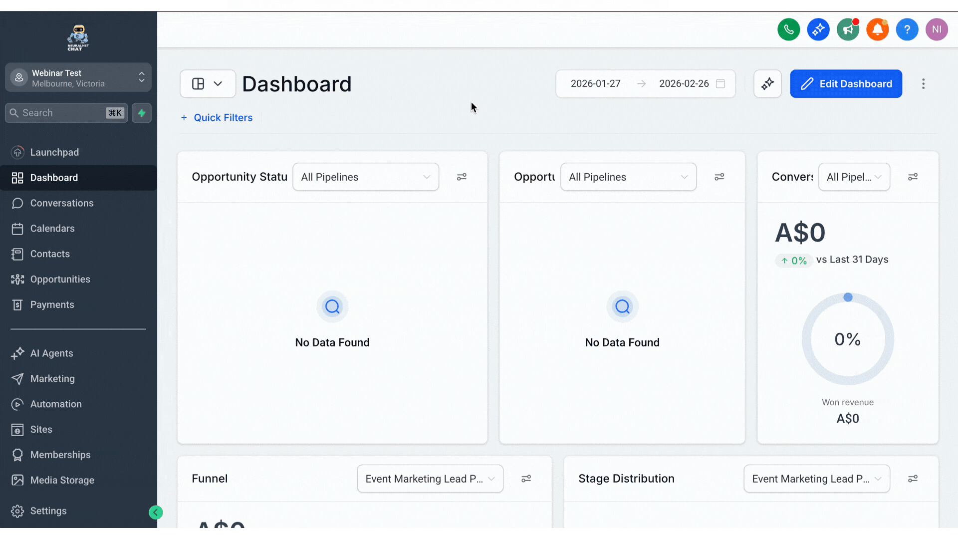Click the green phone dialer icon
Image resolution: width=958 pixels, height=539 pixels.
click(788, 29)
